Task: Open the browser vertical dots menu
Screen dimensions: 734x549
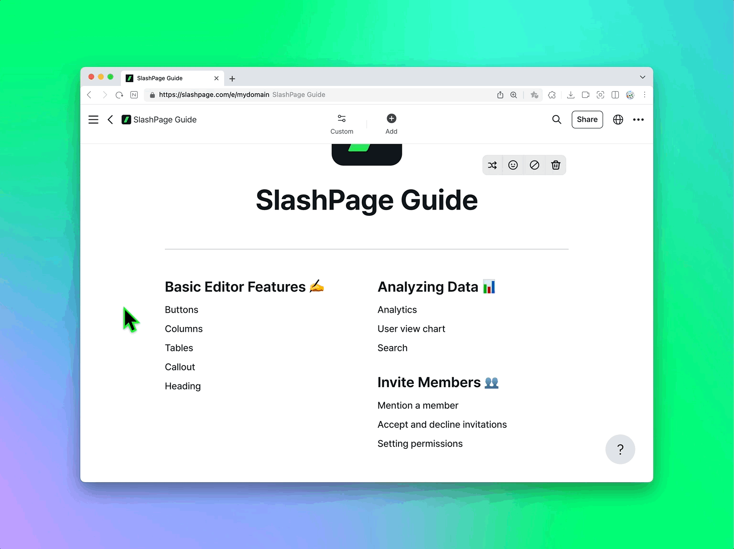Action: pos(645,95)
